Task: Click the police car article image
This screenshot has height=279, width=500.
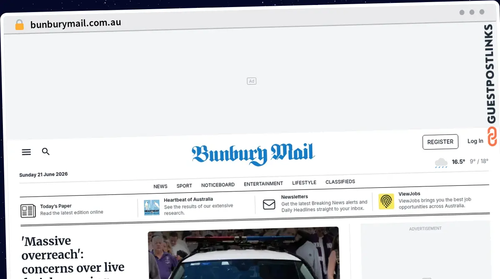Action: (243, 253)
